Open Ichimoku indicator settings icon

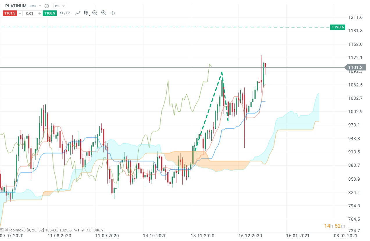pyautogui.click(x=2, y=230)
